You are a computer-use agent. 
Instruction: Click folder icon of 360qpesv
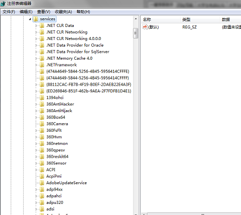[x=42, y=150]
